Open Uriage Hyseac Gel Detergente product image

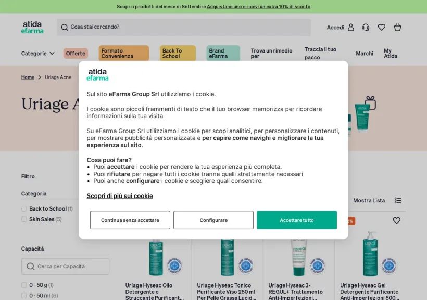click(x=370, y=254)
